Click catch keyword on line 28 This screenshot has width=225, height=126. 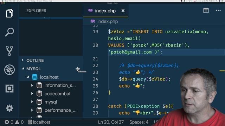click(x=115, y=106)
